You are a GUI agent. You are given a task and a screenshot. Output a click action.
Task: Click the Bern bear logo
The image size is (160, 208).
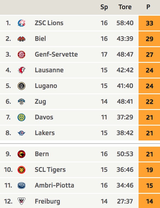pos(21,154)
